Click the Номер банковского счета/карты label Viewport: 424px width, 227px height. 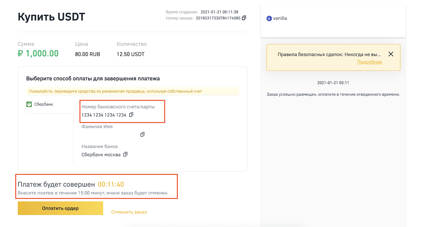(x=118, y=107)
